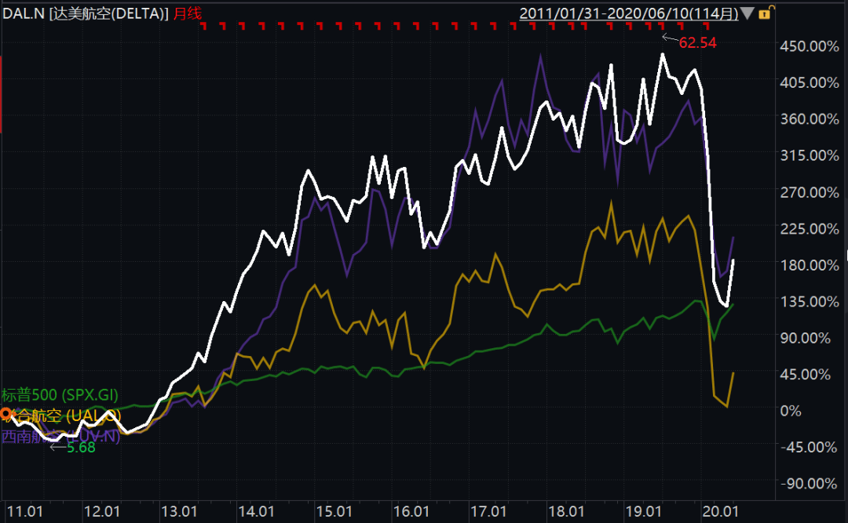Screen dimensions: 848x523
Task: Select the 西南航空 (LUV.N) legend label
Action: (61, 437)
